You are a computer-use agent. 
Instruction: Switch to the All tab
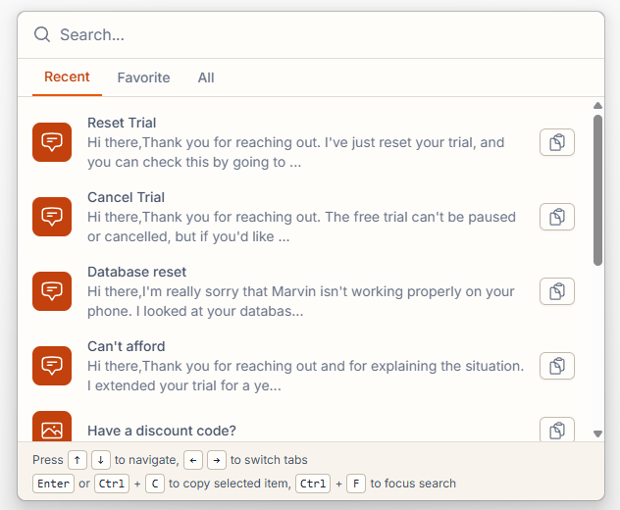pos(206,77)
